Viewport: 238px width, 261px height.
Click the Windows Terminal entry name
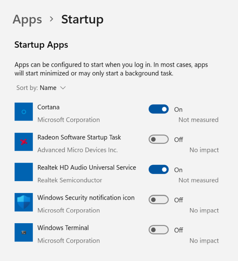(63, 228)
